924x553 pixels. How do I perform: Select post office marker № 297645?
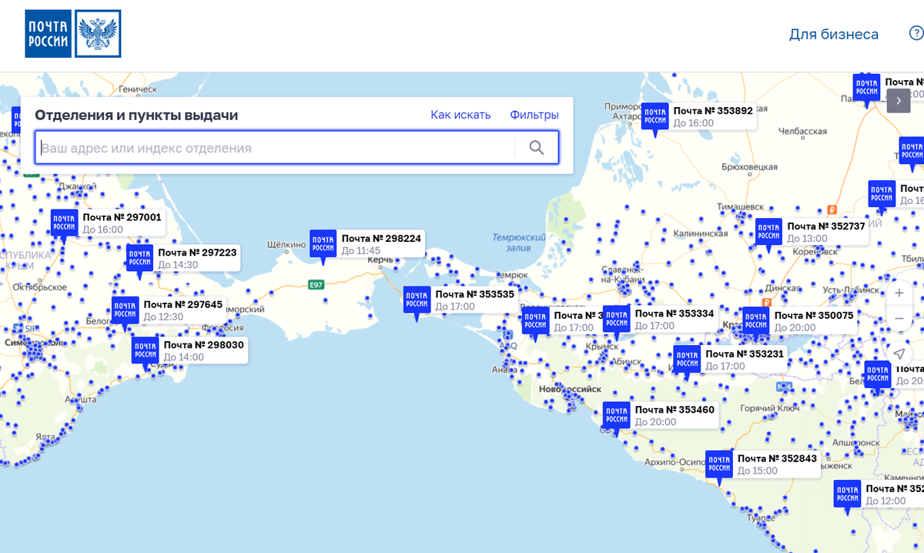[x=126, y=312]
